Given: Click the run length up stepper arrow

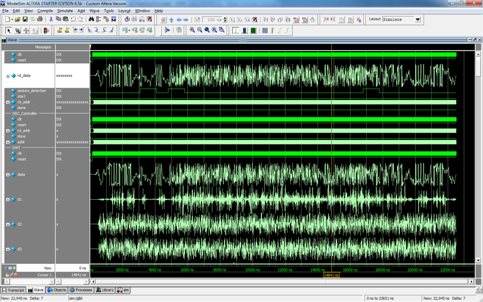Looking at the screenshot, I should (x=224, y=18).
